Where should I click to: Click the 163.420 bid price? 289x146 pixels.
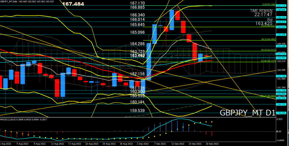(264, 24)
